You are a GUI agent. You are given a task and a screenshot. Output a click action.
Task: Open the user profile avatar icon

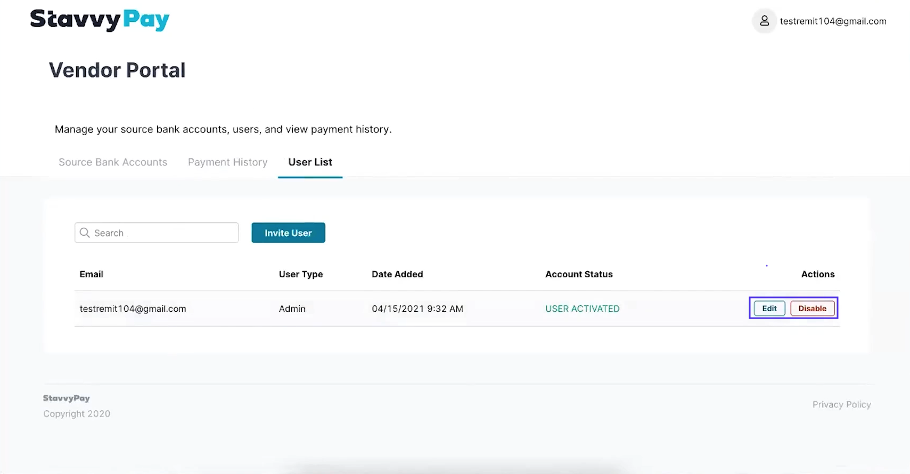[x=764, y=21]
